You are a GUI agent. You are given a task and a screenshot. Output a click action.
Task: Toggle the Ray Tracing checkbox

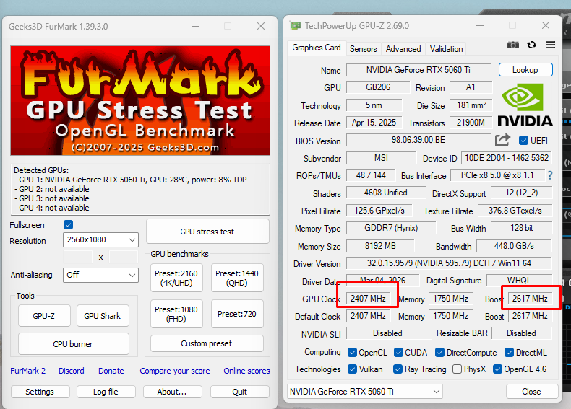(x=398, y=369)
